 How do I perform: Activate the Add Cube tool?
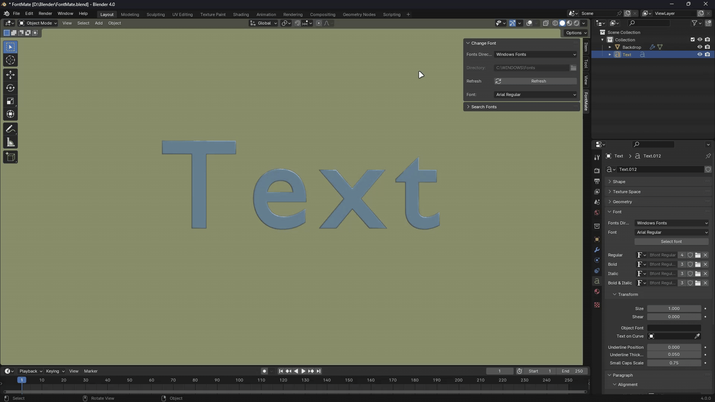click(x=10, y=157)
